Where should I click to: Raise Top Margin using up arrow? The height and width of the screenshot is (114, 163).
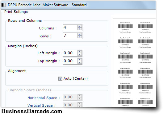tap(80, 60)
